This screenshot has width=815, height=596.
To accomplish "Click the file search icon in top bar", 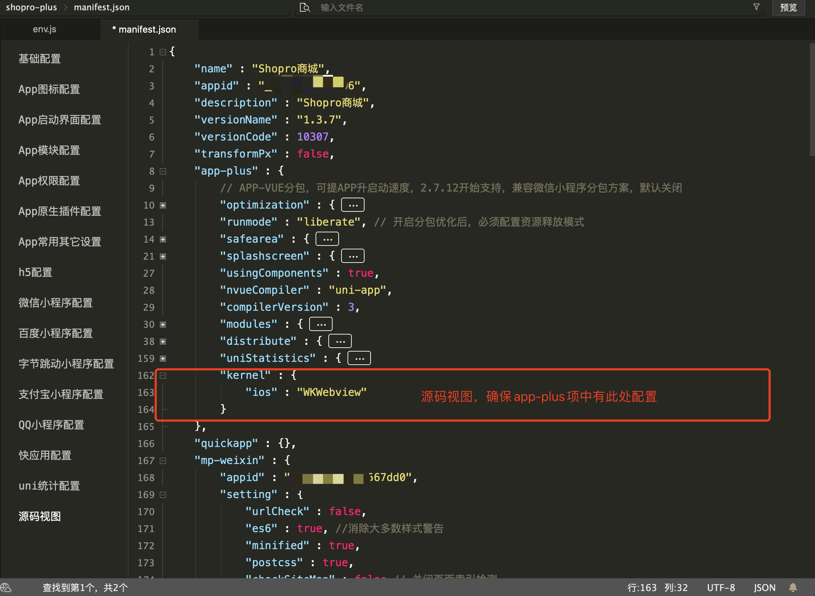I will click(305, 7).
